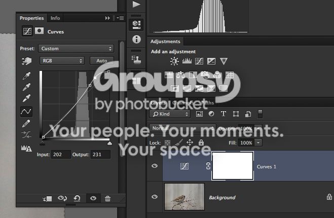This screenshot has width=334, height=218.
Task: Open the Info panel icon in the dock
Action: coord(136,40)
